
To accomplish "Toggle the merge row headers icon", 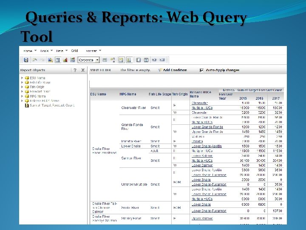I will pos(129,60).
